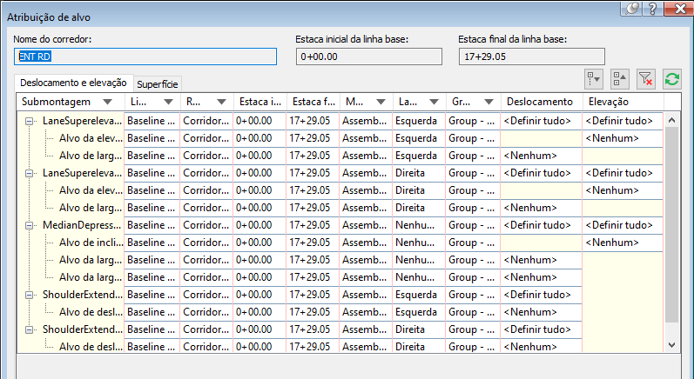Viewport: 694px width, 379px height.
Task: Open the Grupo column filter arrow
Action: coord(487,102)
